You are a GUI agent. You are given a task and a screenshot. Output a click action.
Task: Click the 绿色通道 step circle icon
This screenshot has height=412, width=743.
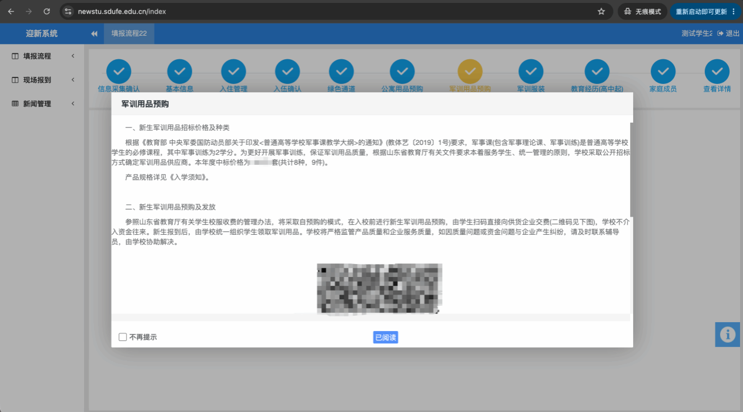point(342,72)
